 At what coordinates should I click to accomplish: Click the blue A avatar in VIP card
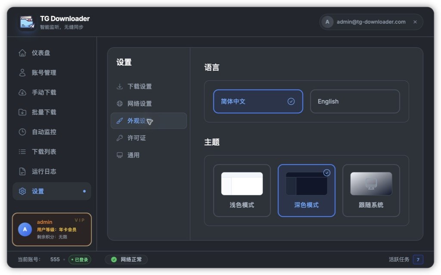coord(25,229)
